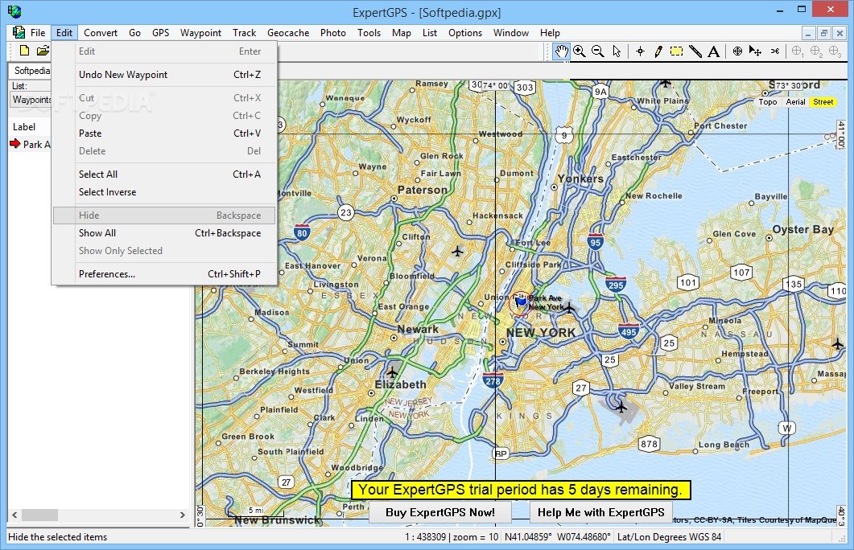
Task: Select the letter A Text tool
Action: pos(713,51)
